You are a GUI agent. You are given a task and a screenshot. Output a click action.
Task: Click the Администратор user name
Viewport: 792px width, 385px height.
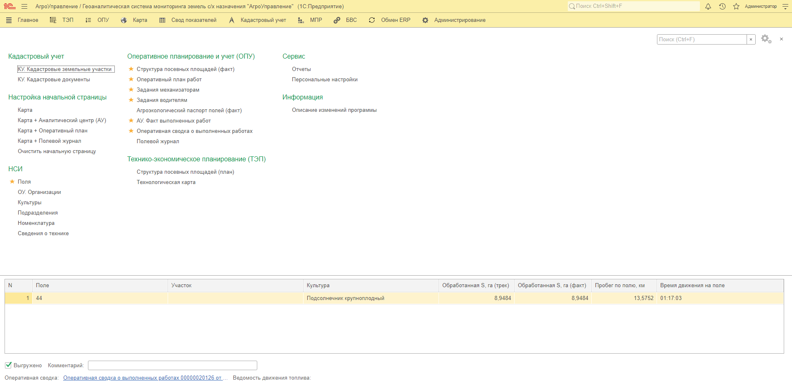[761, 7]
